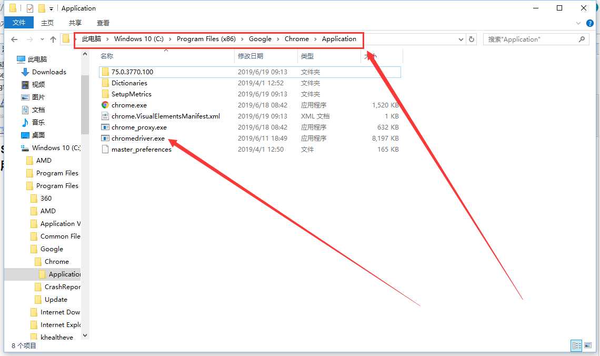This screenshot has width=600, height=356.
Task: Open the 文件 ribbon tab
Action: [19, 23]
